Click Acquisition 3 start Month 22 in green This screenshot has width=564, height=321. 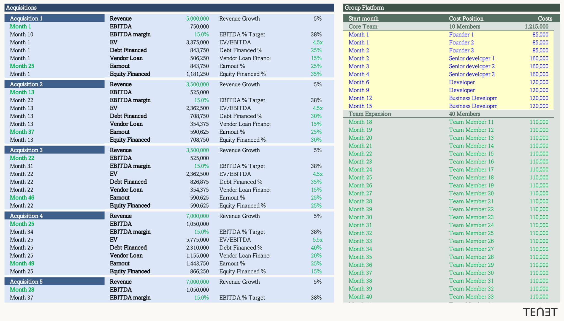(22, 158)
